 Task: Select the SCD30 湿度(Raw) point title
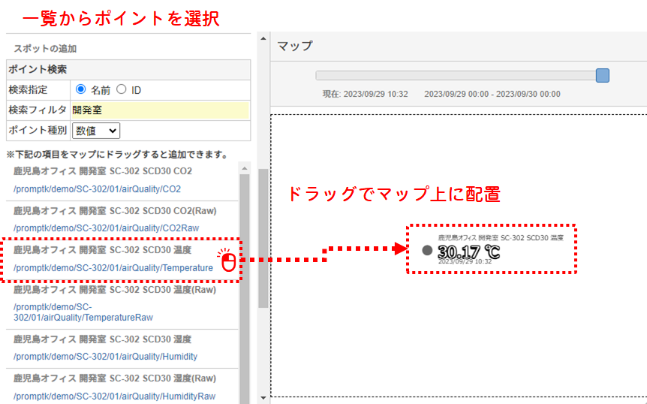(x=115, y=378)
